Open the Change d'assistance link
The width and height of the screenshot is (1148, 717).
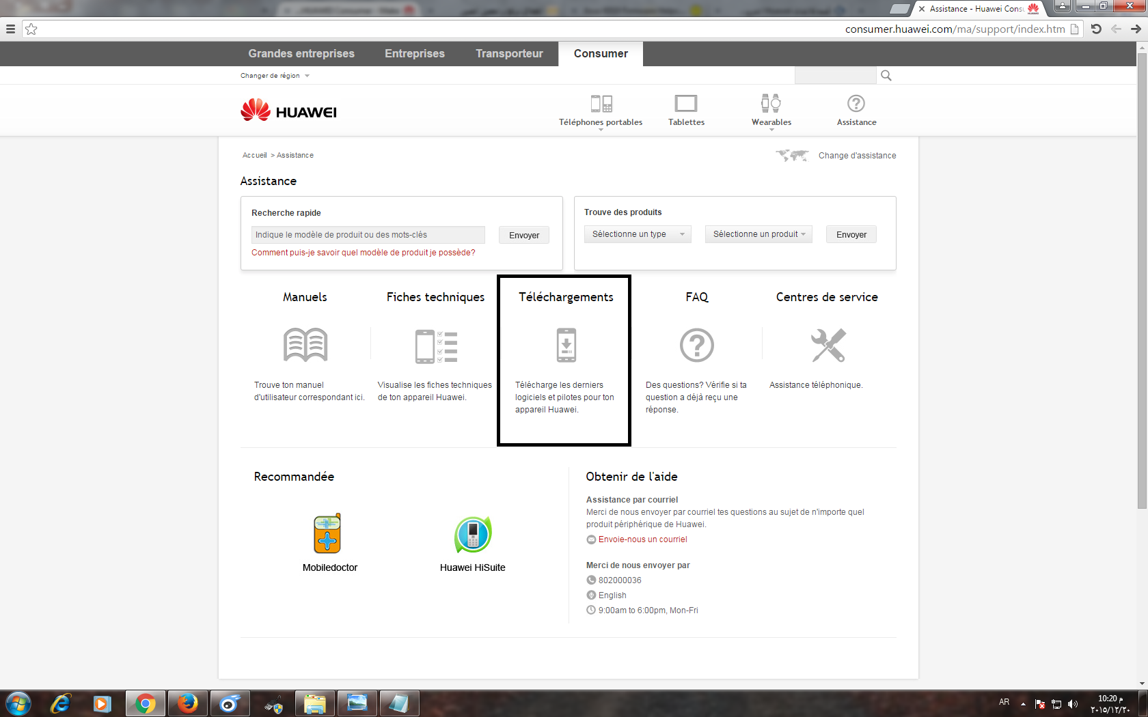[857, 156]
